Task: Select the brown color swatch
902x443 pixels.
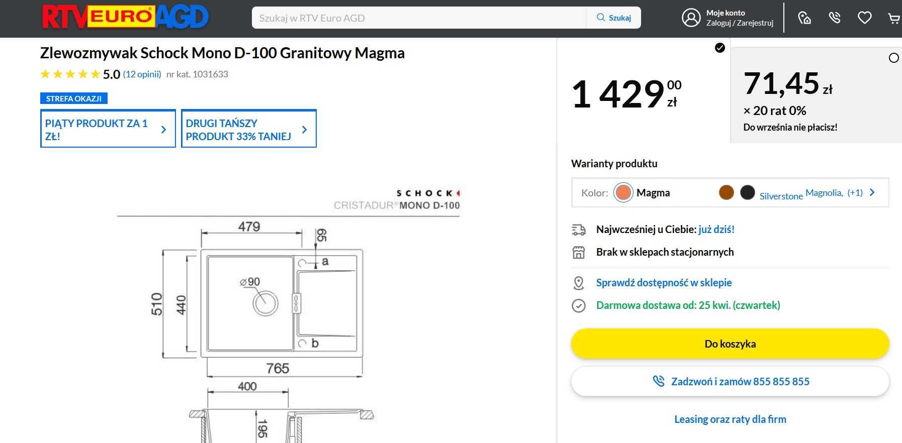Action: click(727, 192)
